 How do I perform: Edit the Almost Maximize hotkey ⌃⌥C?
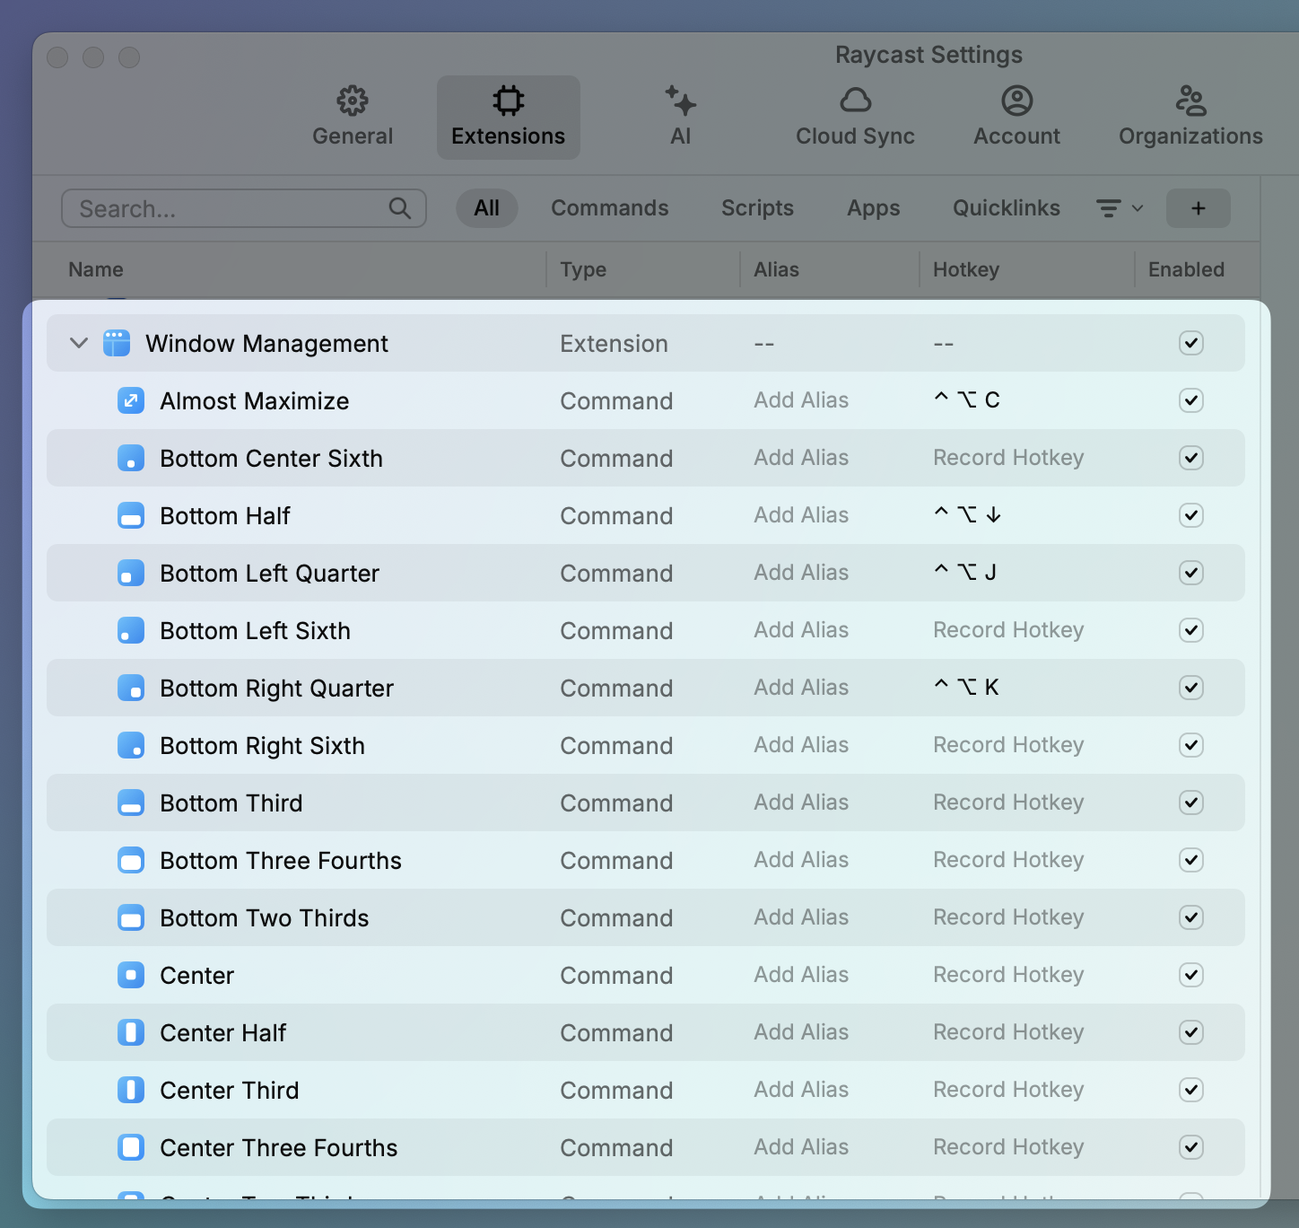[x=967, y=400]
